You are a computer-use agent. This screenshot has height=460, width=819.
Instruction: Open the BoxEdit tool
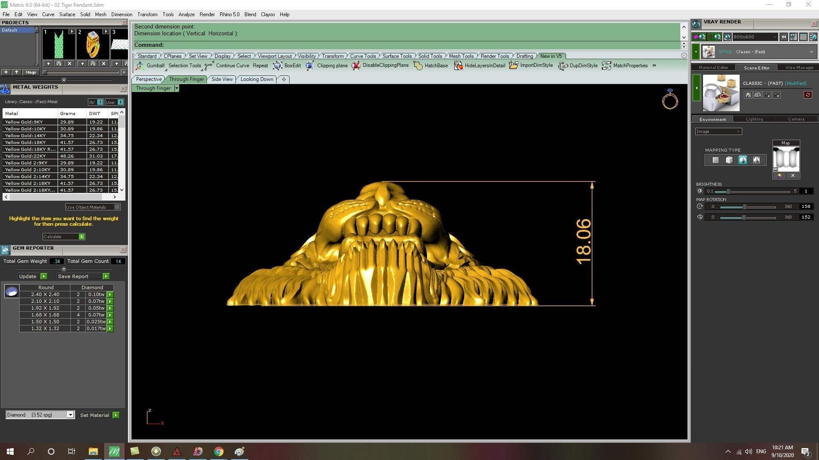[287, 66]
